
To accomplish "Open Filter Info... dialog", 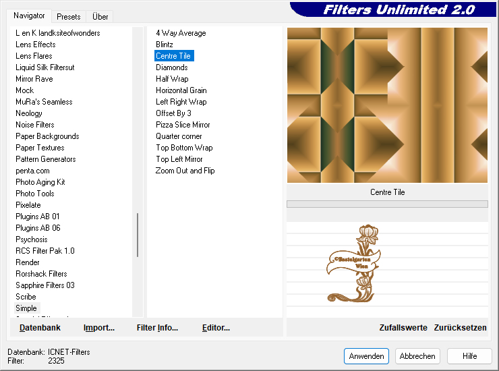I will pos(157,328).
